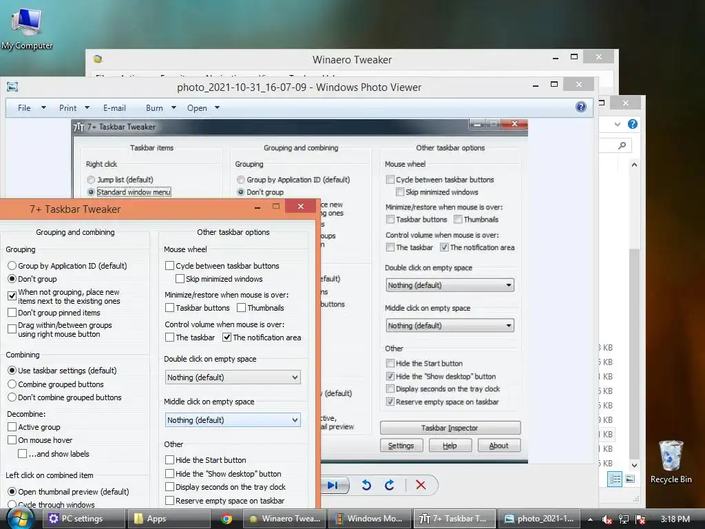
Task: Open PC settings from the taskbar
Action: point(83,519)
